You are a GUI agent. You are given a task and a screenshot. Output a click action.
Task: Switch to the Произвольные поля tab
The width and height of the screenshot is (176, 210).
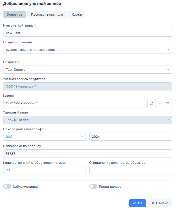[47, 14]
